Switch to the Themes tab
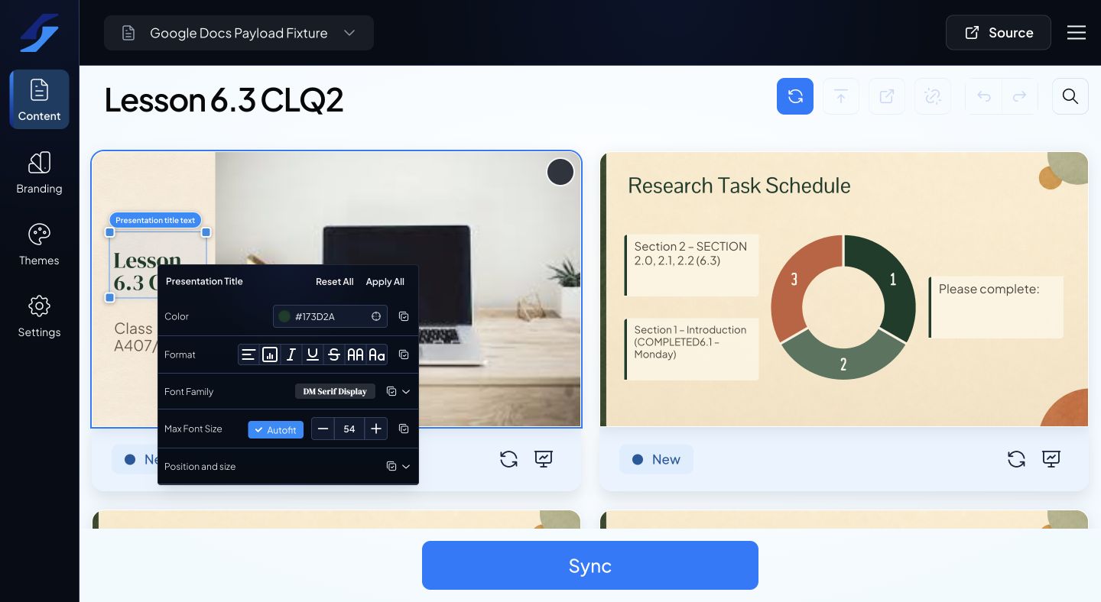 point(39,244)
